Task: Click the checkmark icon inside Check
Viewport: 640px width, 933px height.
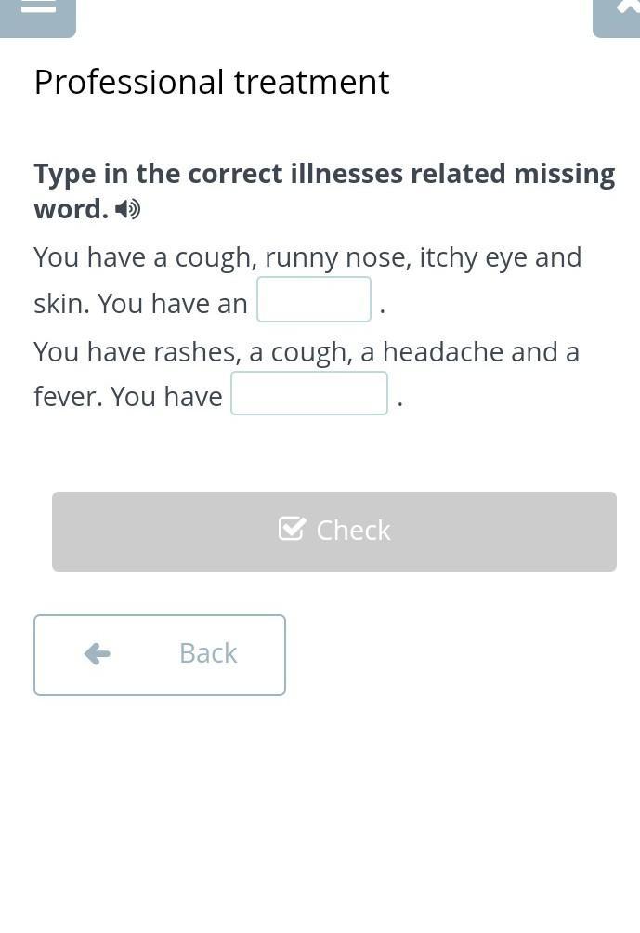Action: point(292,529)
